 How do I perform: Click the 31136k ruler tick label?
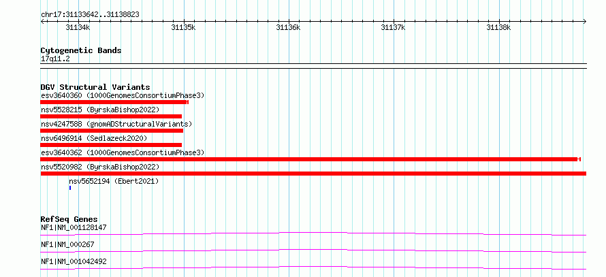288,28
